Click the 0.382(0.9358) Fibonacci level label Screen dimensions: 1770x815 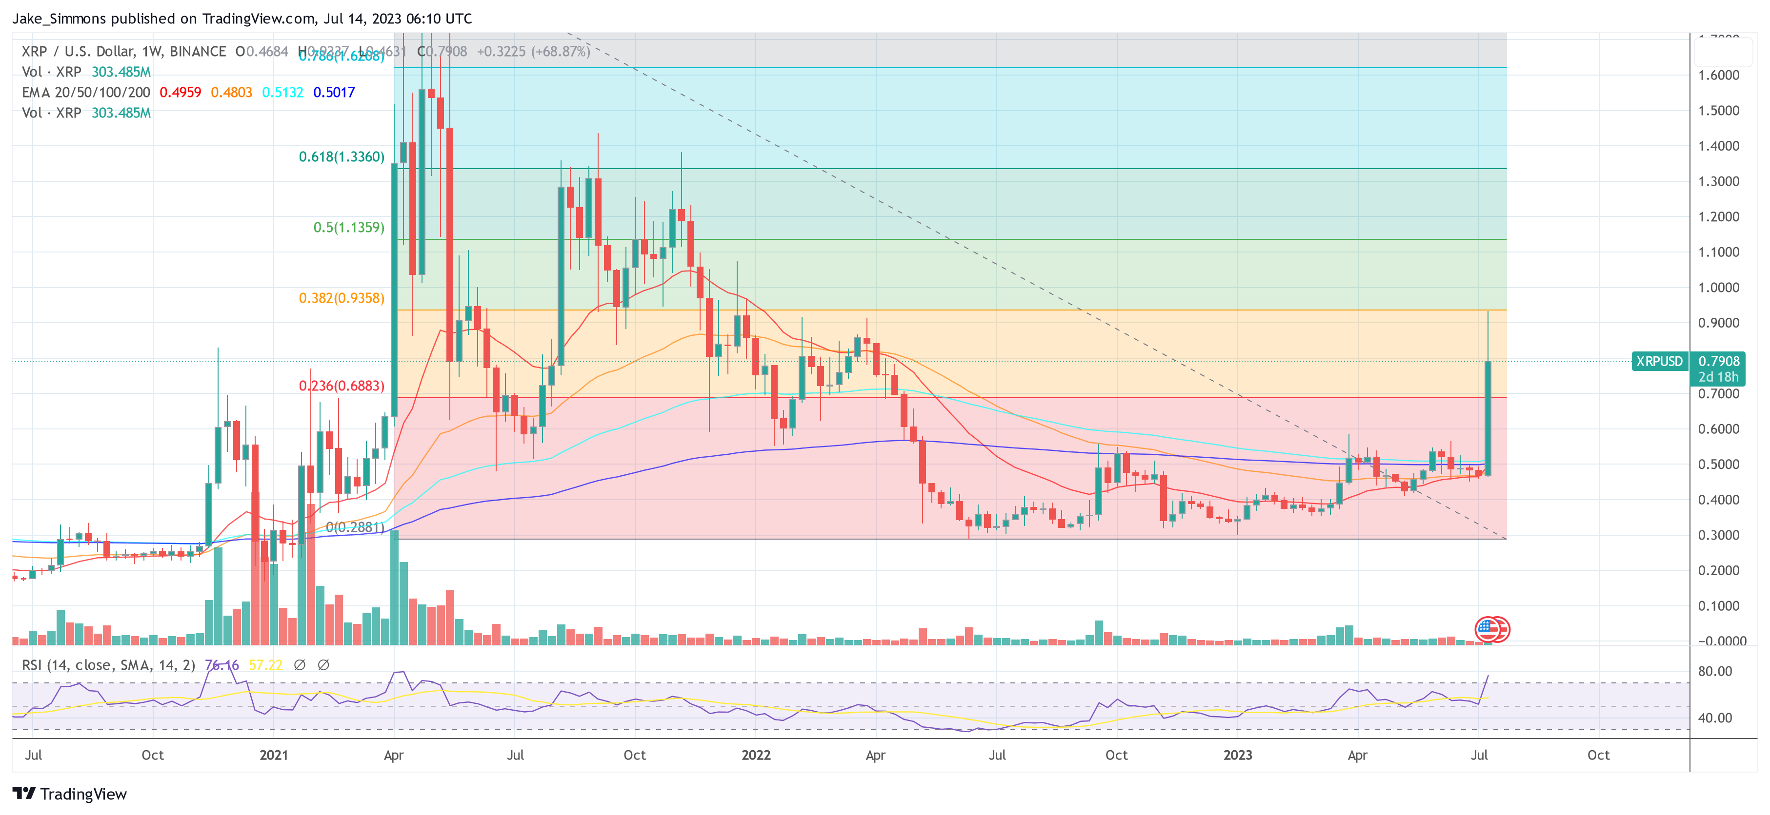point(342,299)
